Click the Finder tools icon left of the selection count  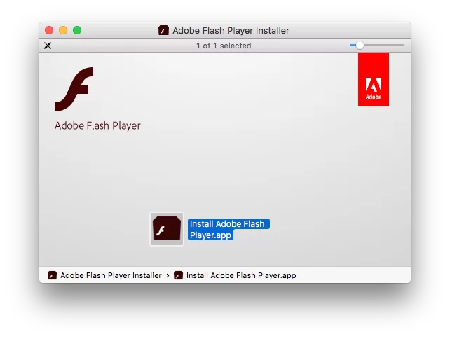tap(48, 46)
